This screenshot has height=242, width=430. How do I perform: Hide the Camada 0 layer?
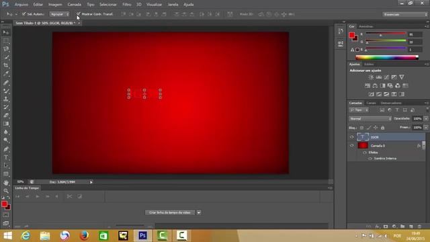tap(352, 145)
